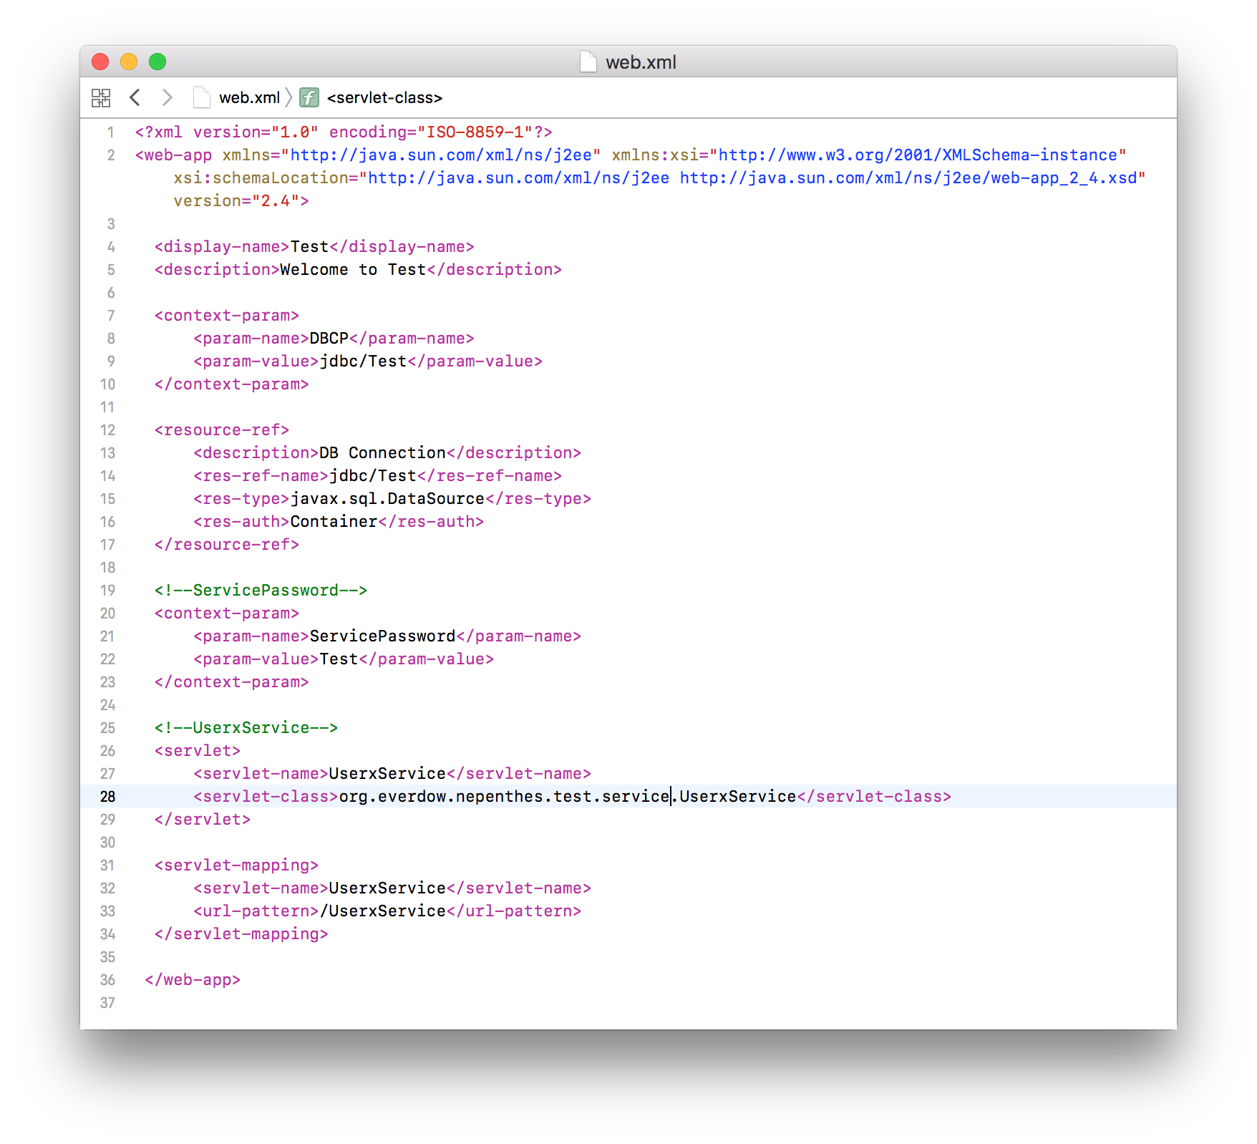The width and height of the screenshot is (1257, 1144).
Task: Click the 'Welcome to Test' description text
Action: click(x=353, y=270)
